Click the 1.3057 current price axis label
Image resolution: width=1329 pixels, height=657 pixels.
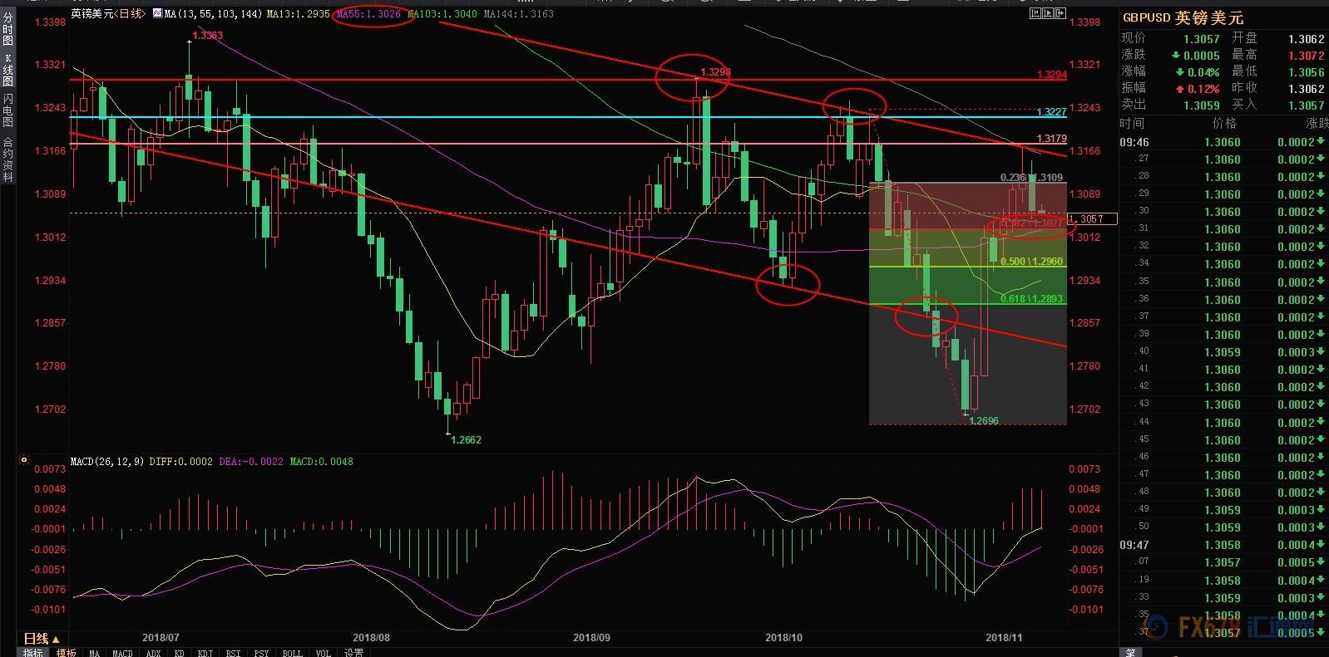tap(1091, 218)
